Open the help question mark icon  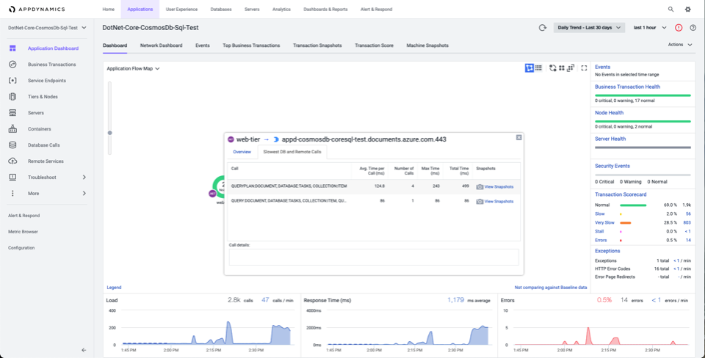(693, 28)
